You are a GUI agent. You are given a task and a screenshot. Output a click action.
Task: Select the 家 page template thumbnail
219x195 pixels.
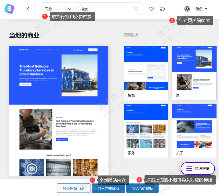click(x=194, y=68)
